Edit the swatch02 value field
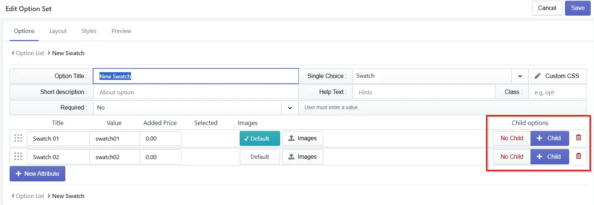 115,157
